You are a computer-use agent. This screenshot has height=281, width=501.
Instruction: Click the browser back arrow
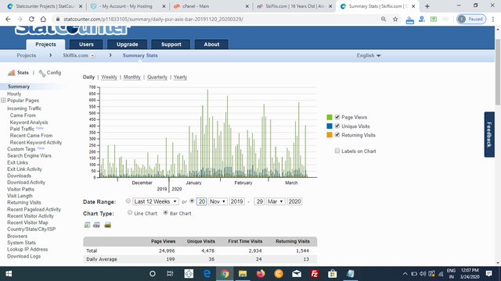click(x=8, y=19)
